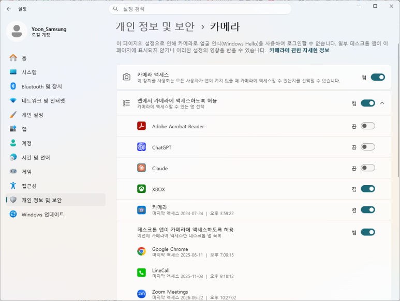Disable camera toggle for 카메라 app

[368, 210]
